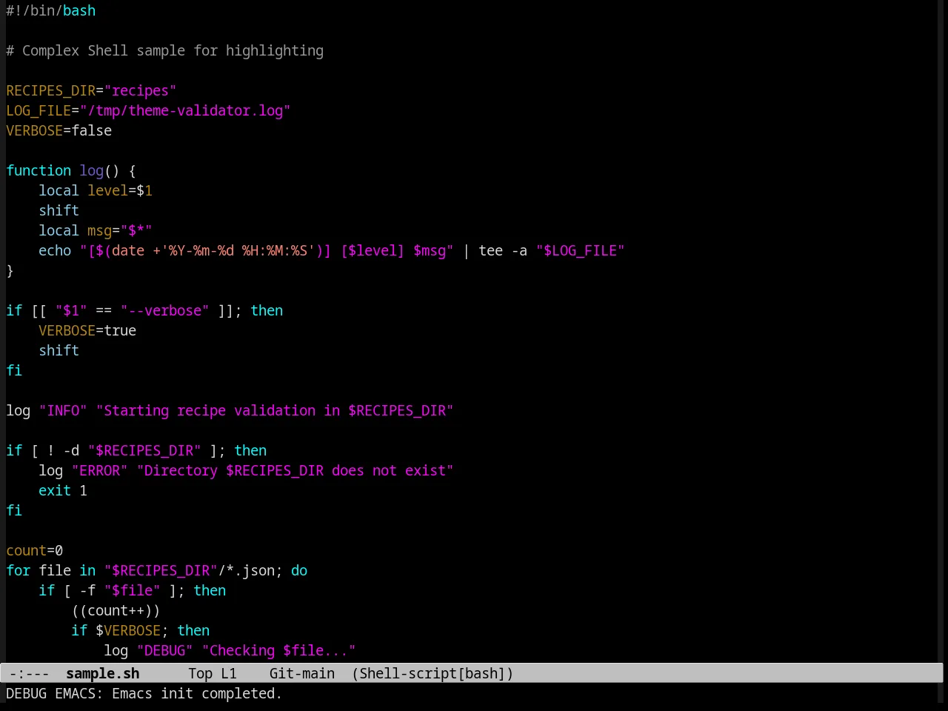This screenshot has height=711, width=948.
Task: Click "Directory $RECIPES_DIR does not exist" string
Action: 296,470
